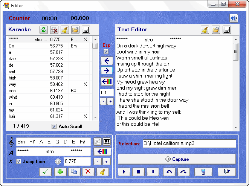Click the 0.1 step input field

[x=107, y=93]
